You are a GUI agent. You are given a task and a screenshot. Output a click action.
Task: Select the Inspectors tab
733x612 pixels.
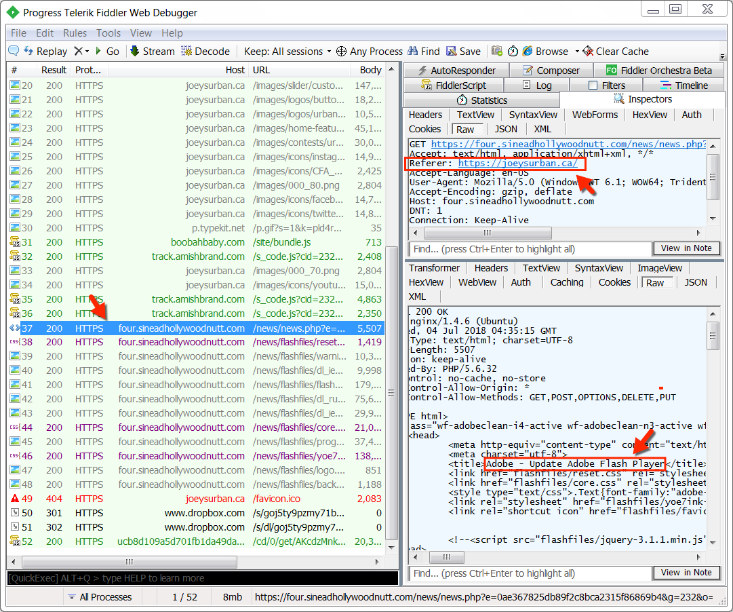(643, 99)
